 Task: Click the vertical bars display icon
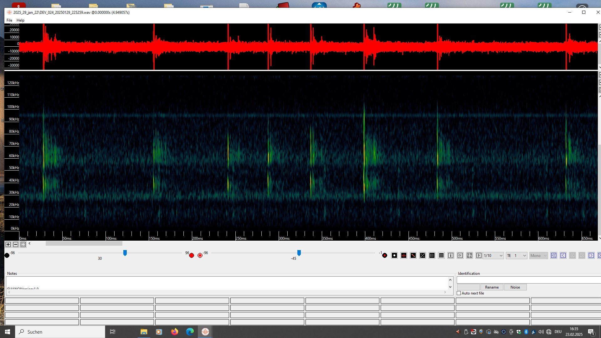tap(432, 255)
